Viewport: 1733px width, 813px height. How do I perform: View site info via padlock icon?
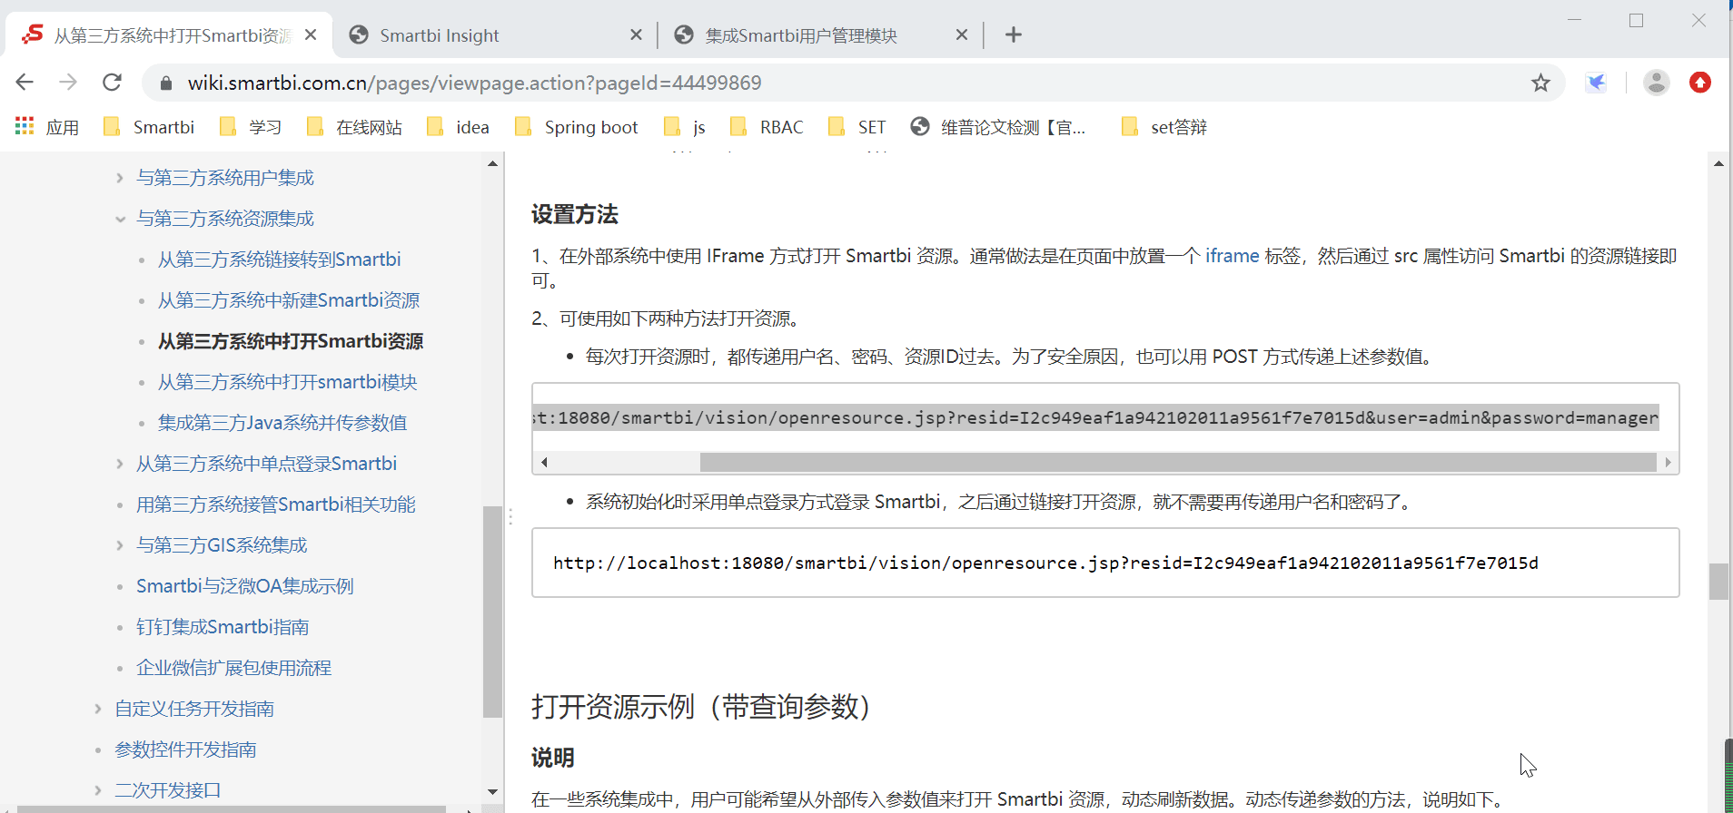coord(165,83)
